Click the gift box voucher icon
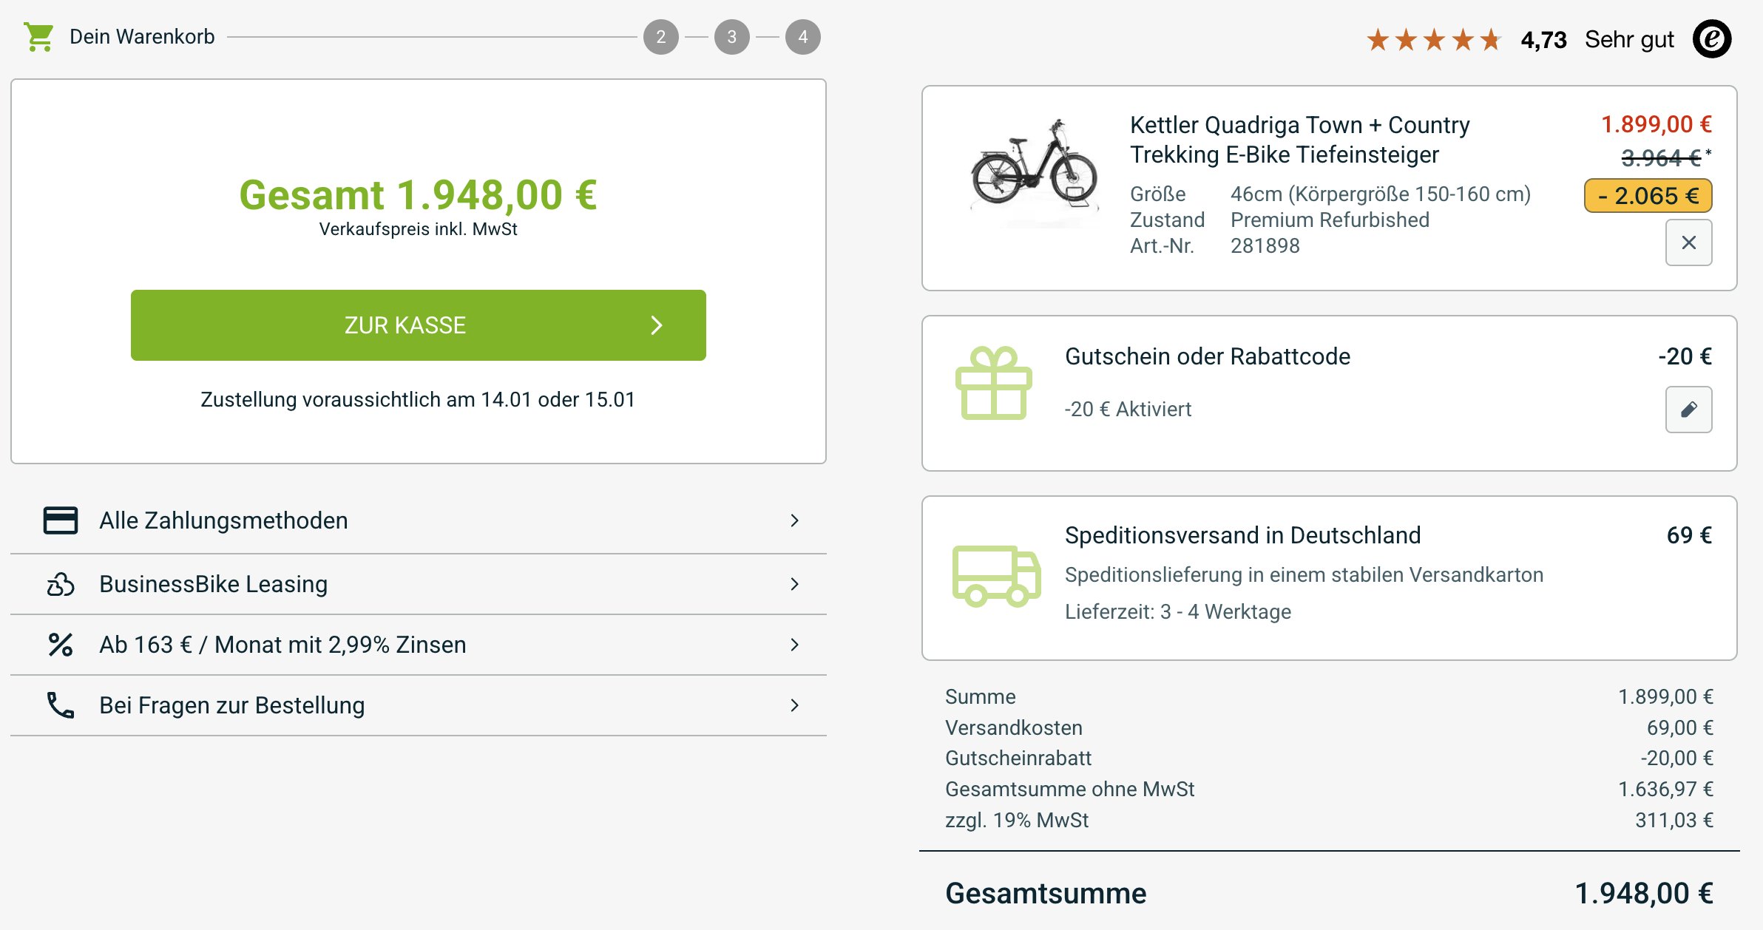The image size is (1763, 930). (993, 383)
